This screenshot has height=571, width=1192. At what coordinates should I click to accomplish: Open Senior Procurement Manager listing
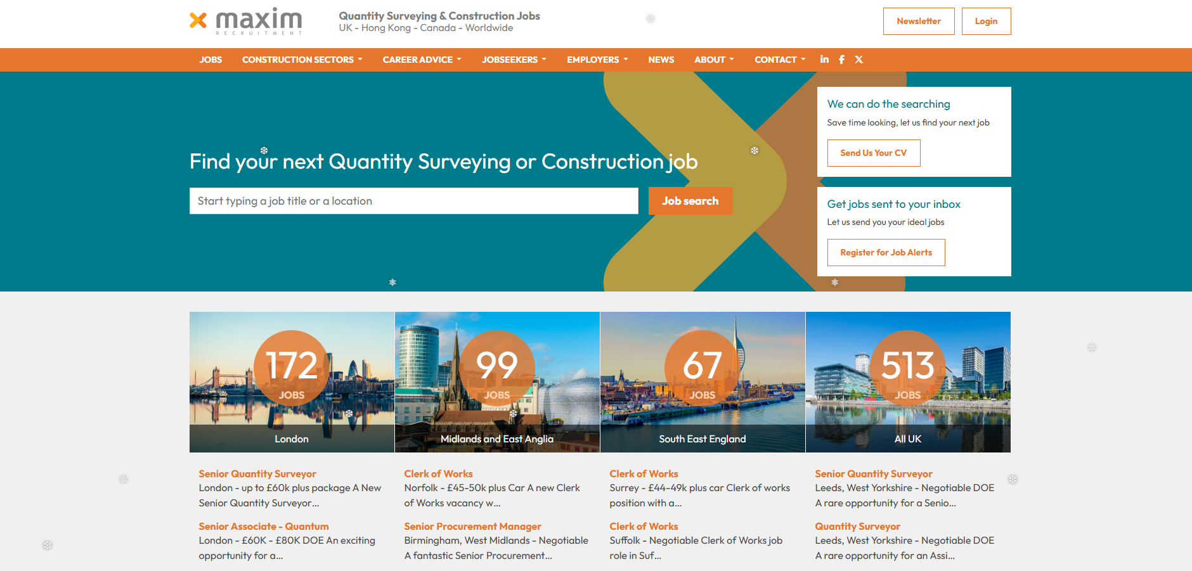pyautogui.click(x=472, y=527)
